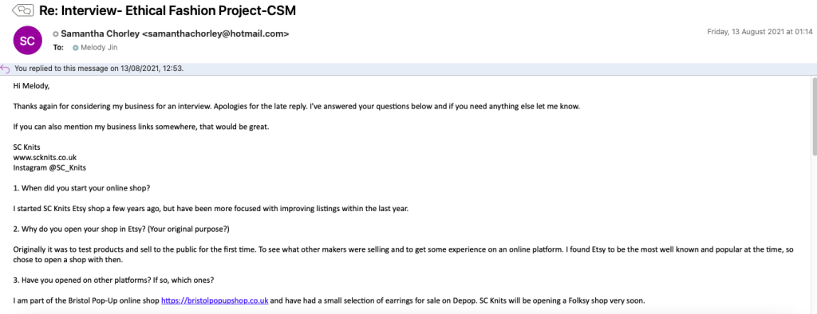Click the conversation thread icon beside the subject

click(22, 10)
